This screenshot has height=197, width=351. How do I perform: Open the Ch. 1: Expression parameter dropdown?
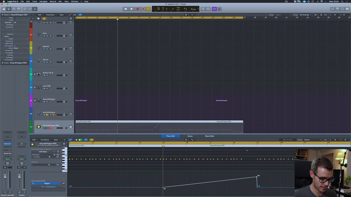[x=48, y=187]
